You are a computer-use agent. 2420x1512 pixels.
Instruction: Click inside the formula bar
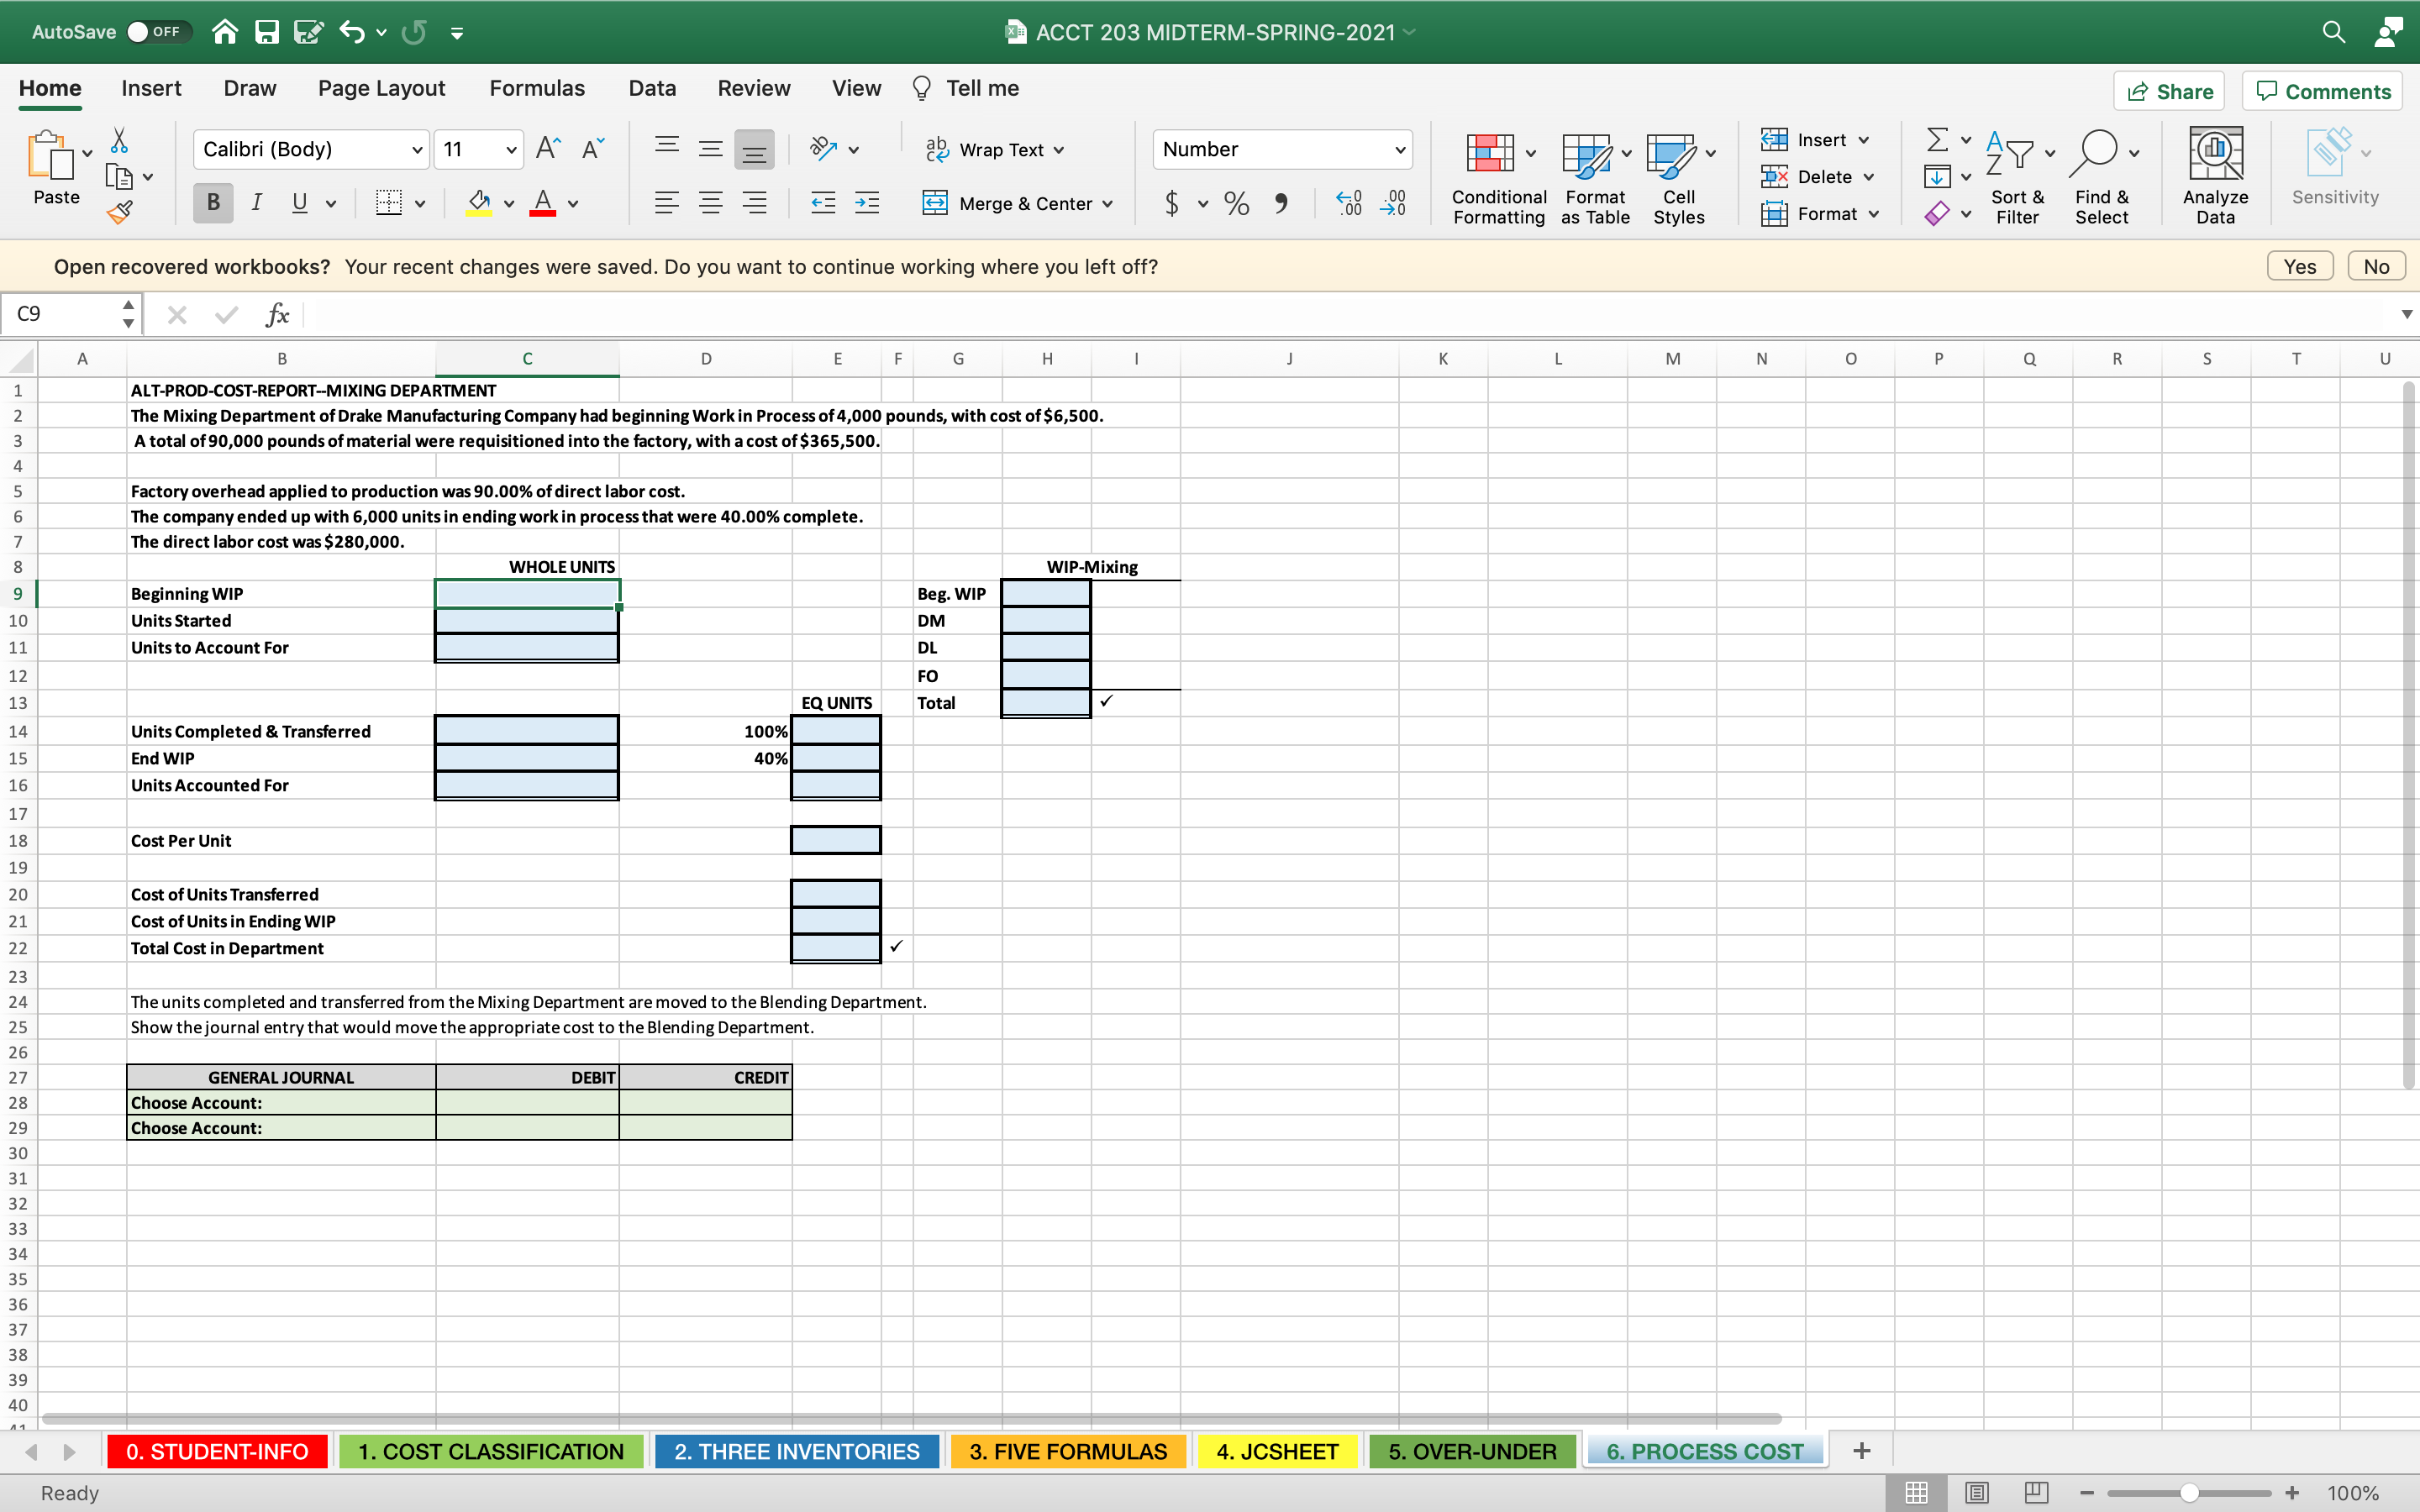point(800,313)
